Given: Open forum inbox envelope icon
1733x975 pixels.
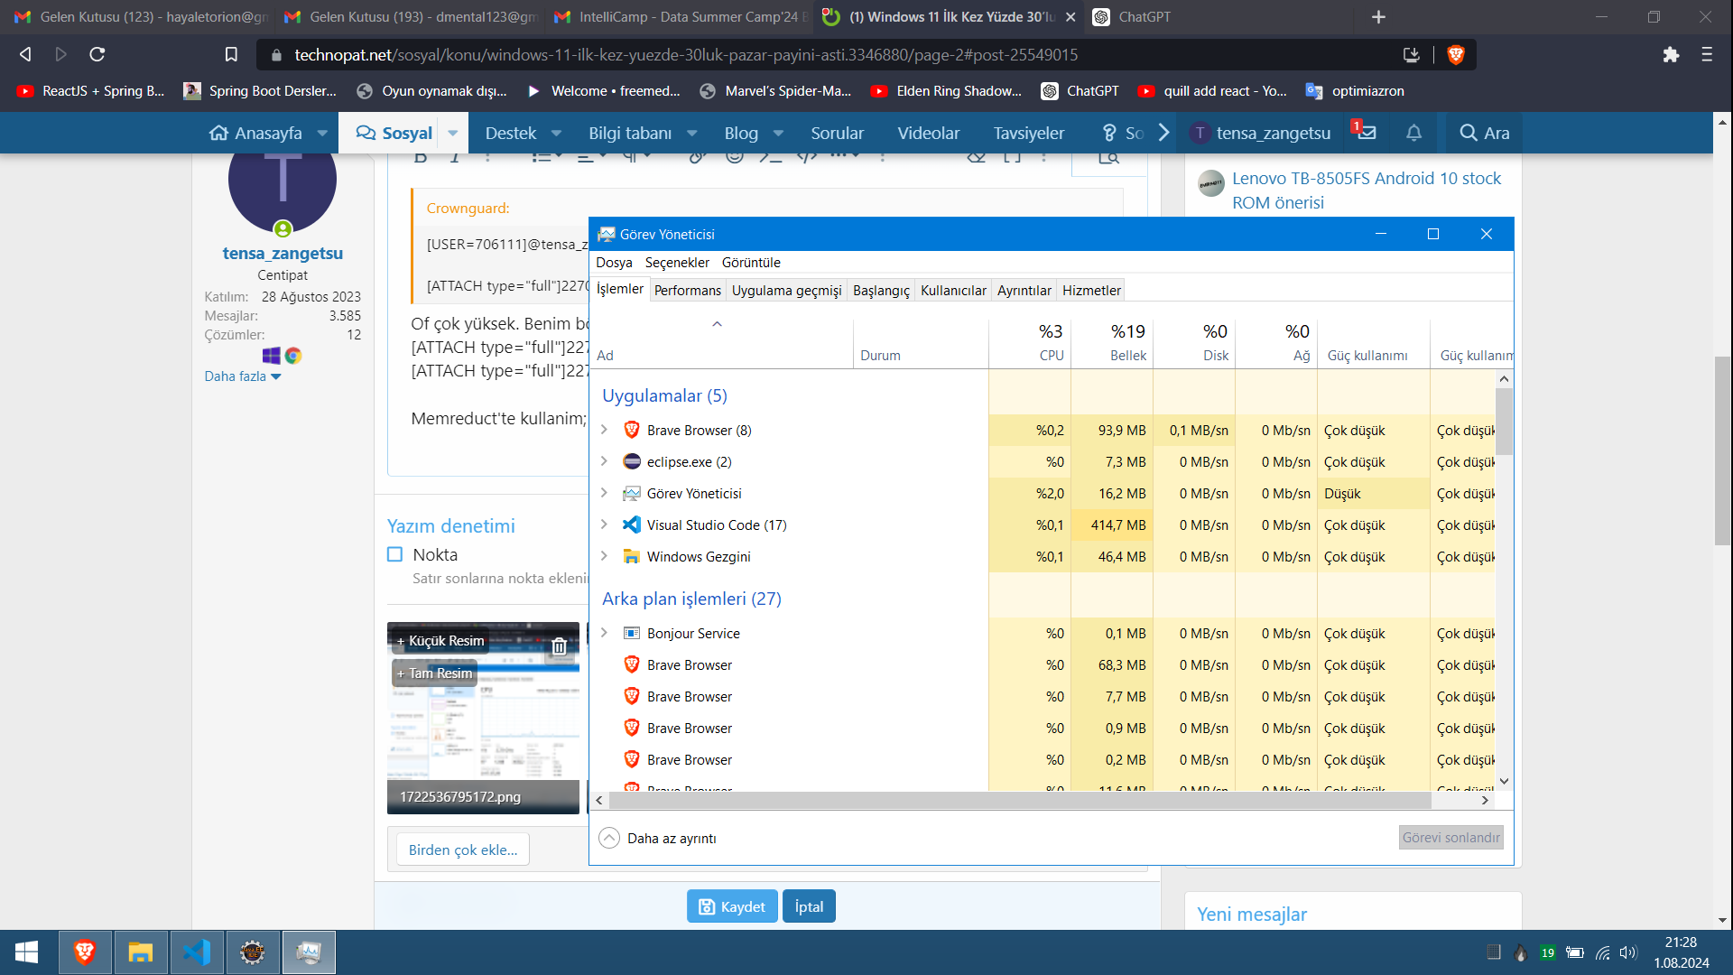Looking at the screenshot, I should click(x=1367, y=133).
